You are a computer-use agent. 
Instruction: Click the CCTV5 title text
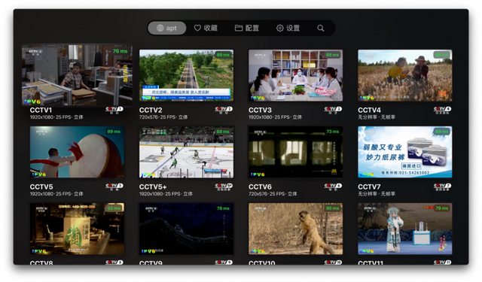pos(41,187)
